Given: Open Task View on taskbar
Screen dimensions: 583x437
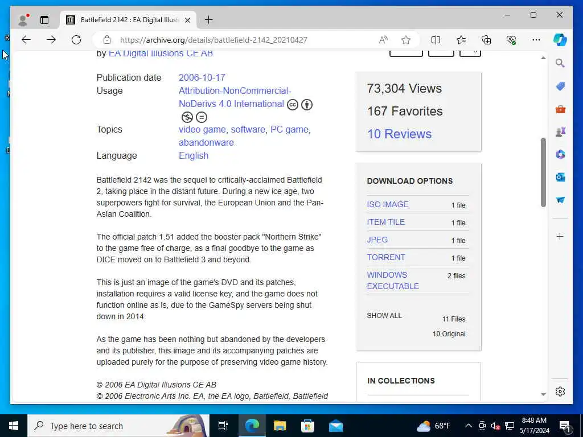Looking at the screenshot, I should (223, 426).
